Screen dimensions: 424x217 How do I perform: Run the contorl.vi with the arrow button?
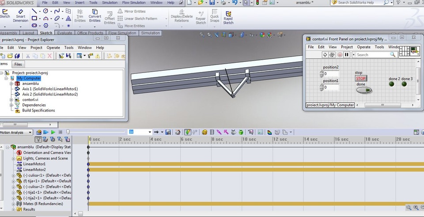tap(325, 55)
